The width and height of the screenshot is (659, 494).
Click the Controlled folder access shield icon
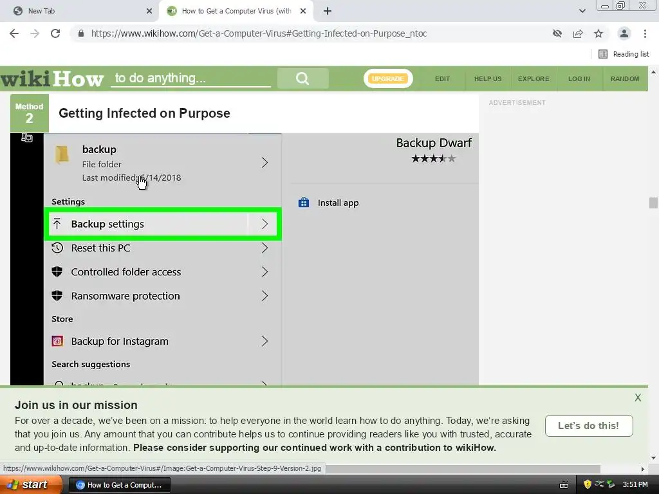click(x=57, y=272)
